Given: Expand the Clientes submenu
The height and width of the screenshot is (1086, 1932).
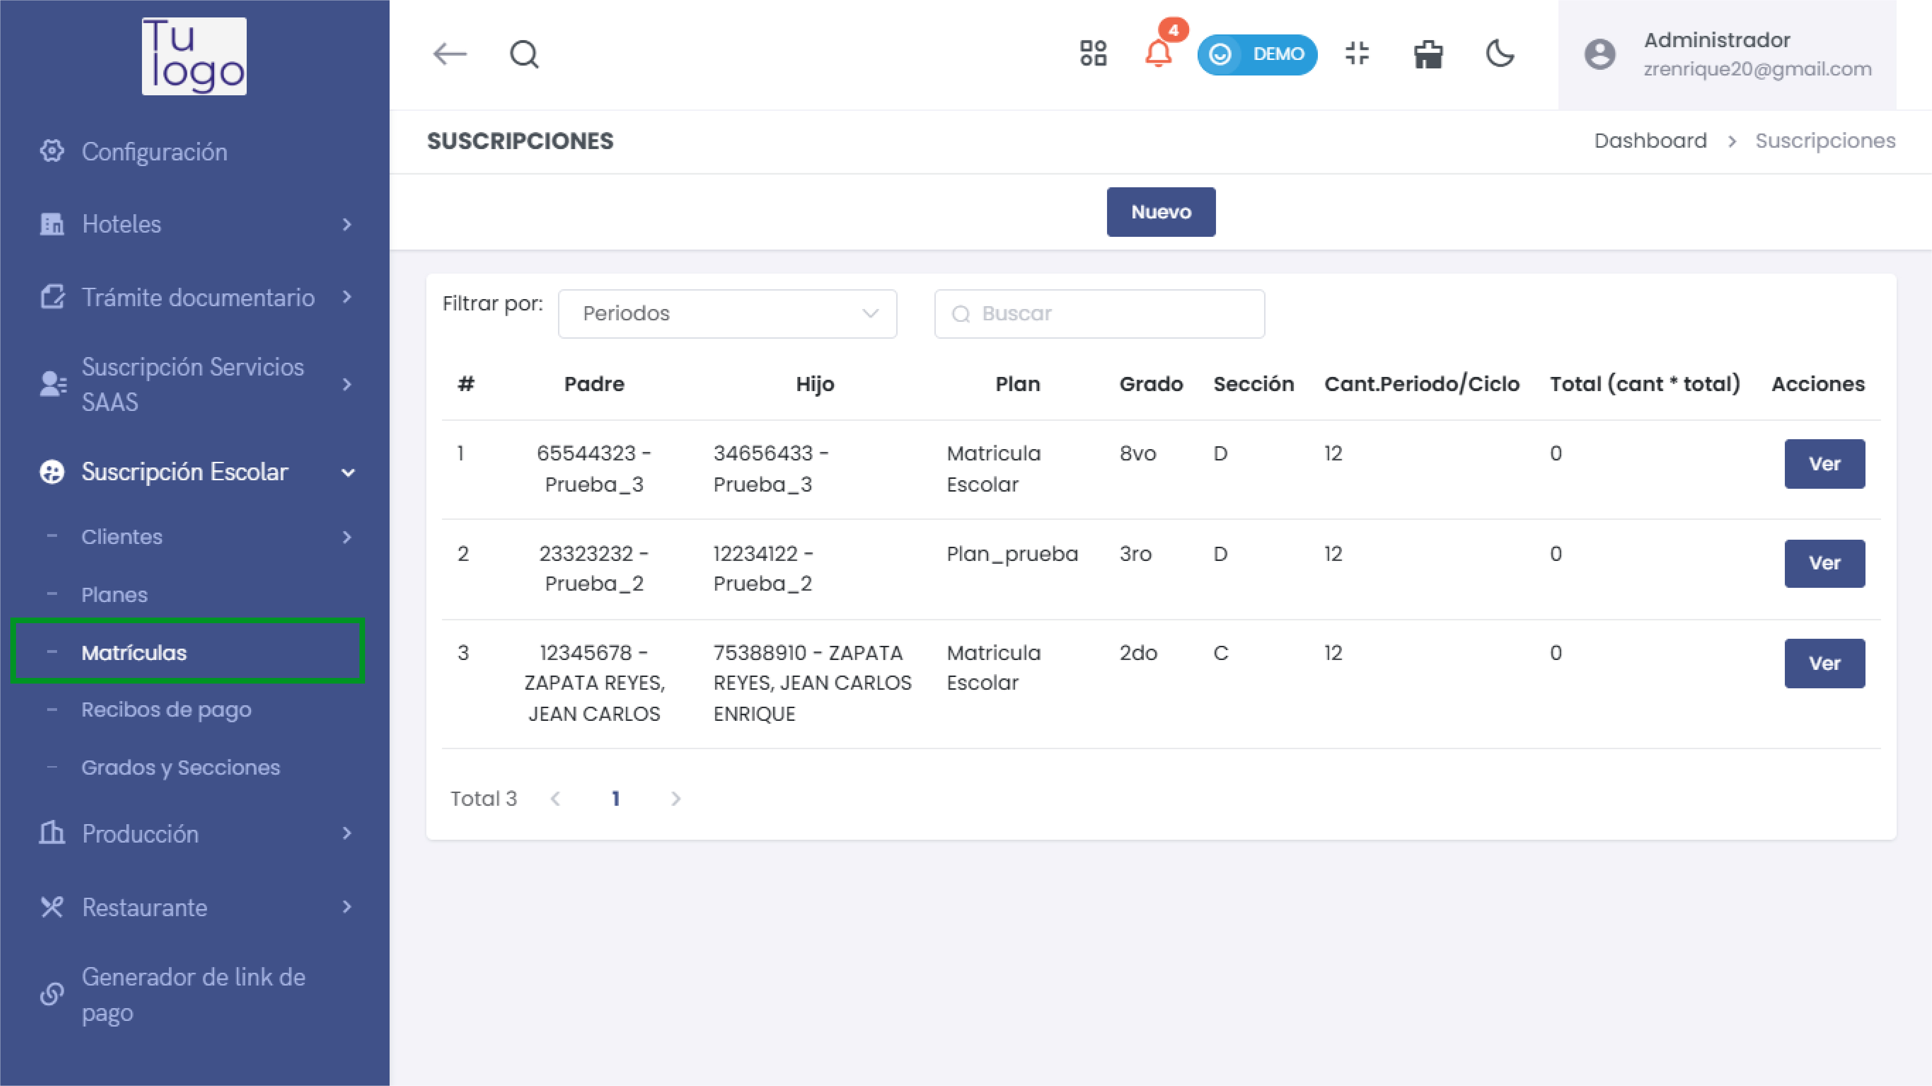Looking at the screenshot, I should [195, 537].
